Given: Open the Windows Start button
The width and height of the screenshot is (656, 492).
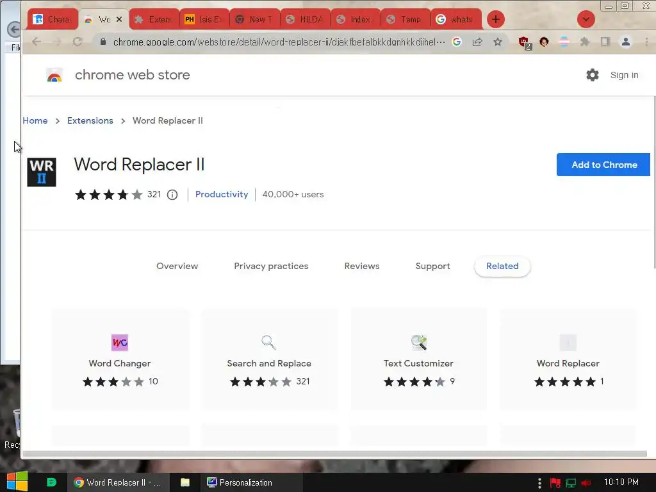Looking at the screenshot, I should 17,482.
